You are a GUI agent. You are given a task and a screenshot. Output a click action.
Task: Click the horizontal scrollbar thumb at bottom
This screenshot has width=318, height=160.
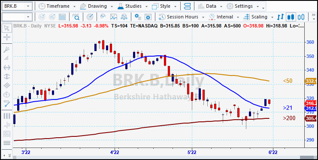click(307, 157)
